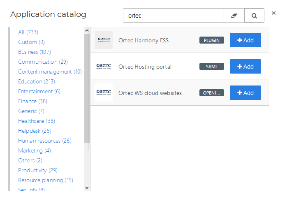Filter by Business (107) category
The image size is (287, 201).
(35, 52)
